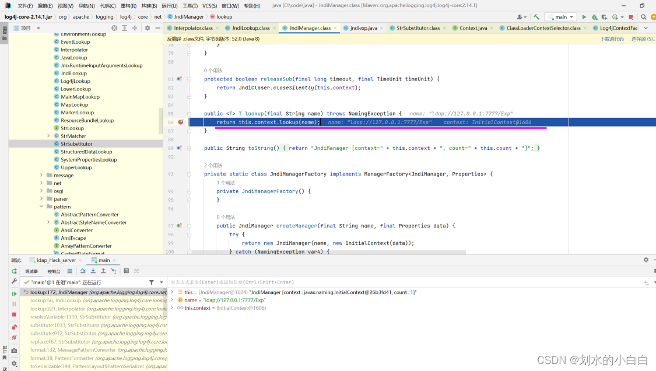Run with coverage icon in the top toolbar
This screenshot has width=656, height=371.
604,17
